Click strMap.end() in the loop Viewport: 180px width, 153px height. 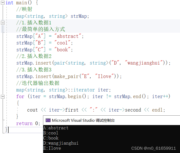(130, 97)
